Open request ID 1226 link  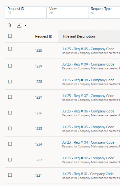click(39, 113)
